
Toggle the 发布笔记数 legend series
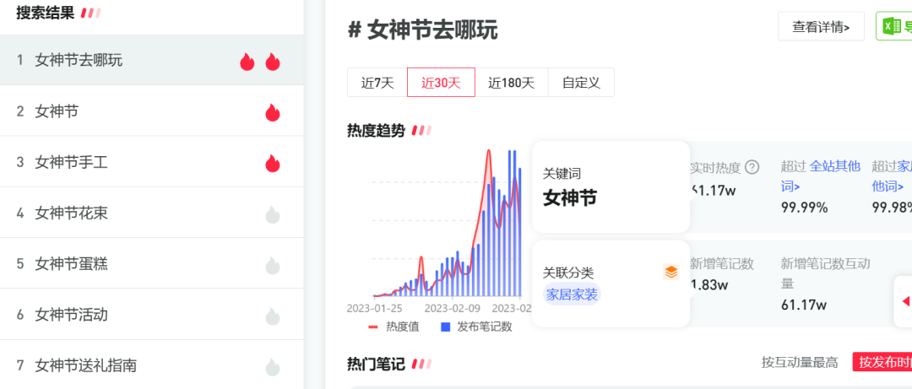coord(476,327)
